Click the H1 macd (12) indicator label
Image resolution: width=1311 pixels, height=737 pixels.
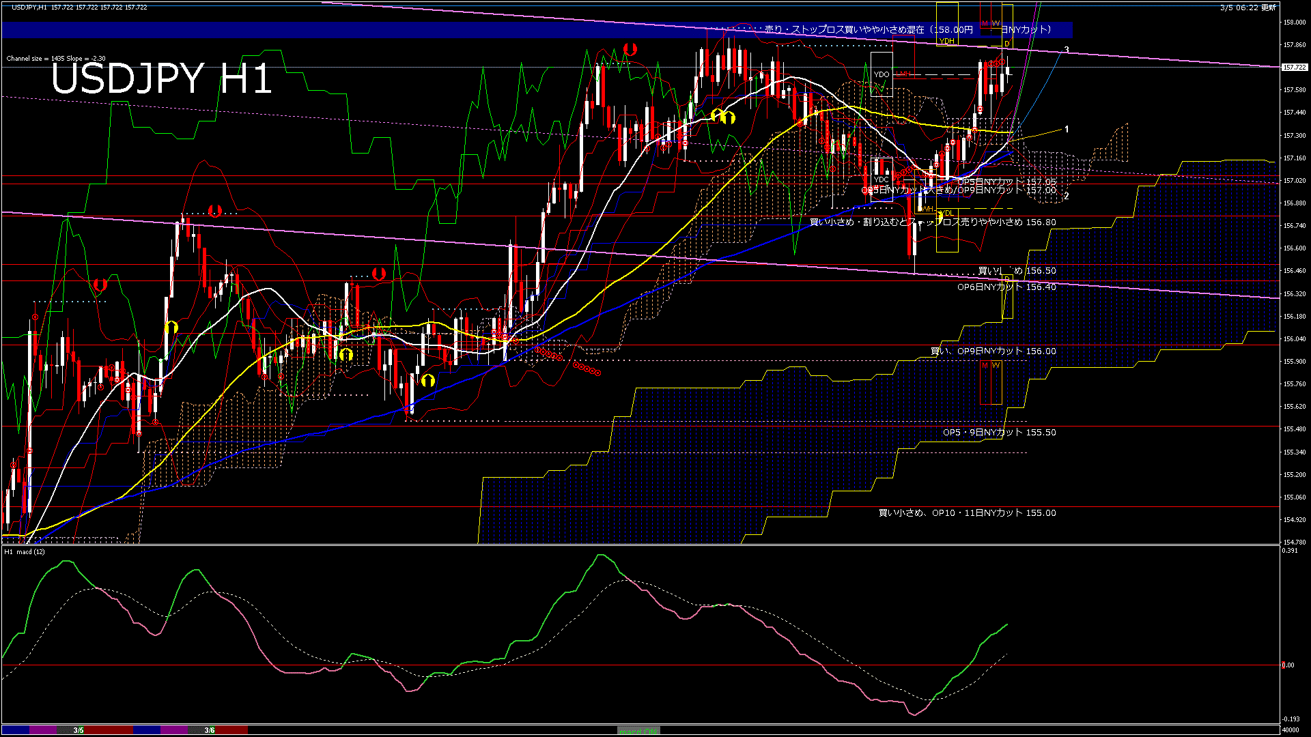[x=25, y=551]
